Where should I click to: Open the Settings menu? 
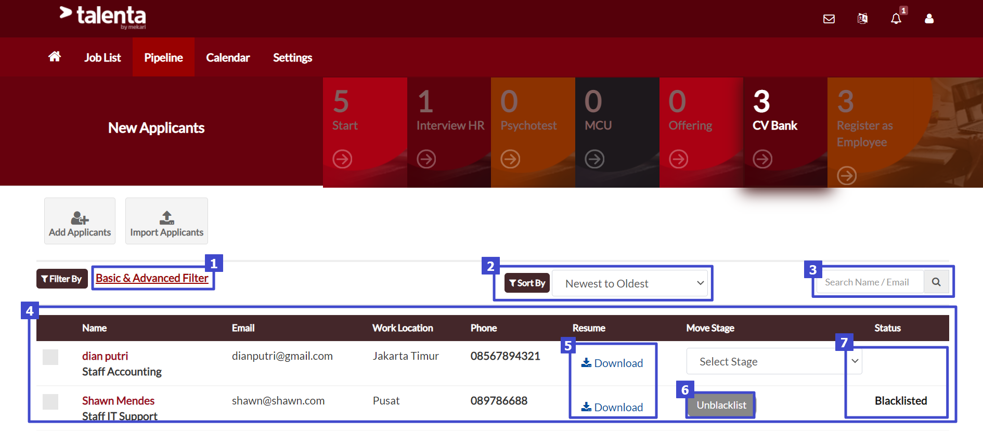point(292,58)
